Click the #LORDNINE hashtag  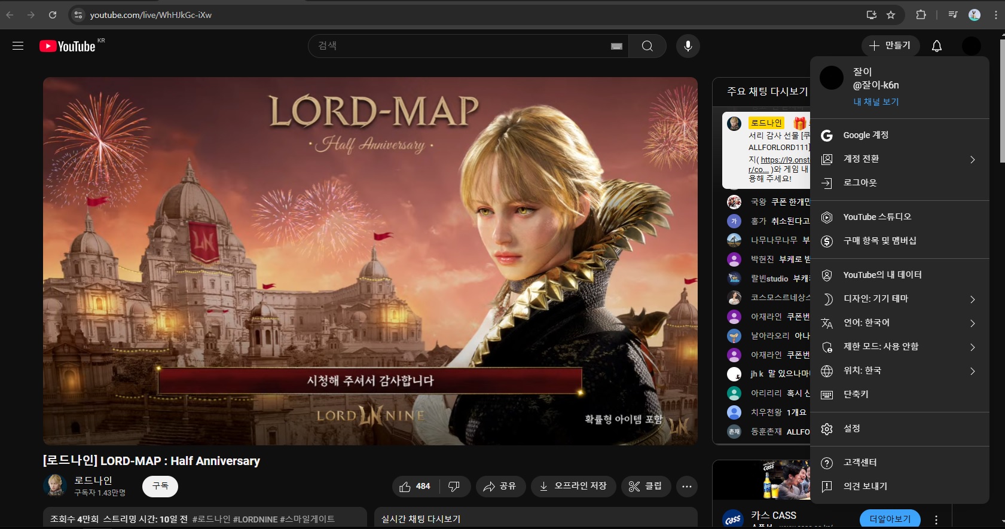255,519
